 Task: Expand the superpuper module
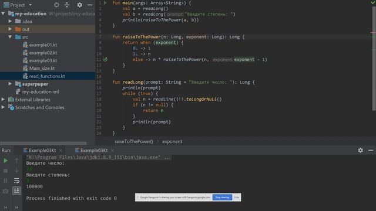pos(10,84)
